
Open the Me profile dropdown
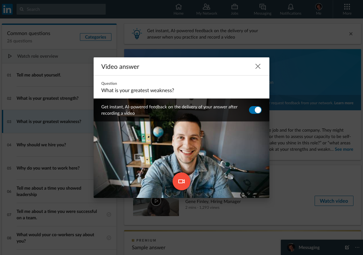point(318,9)
